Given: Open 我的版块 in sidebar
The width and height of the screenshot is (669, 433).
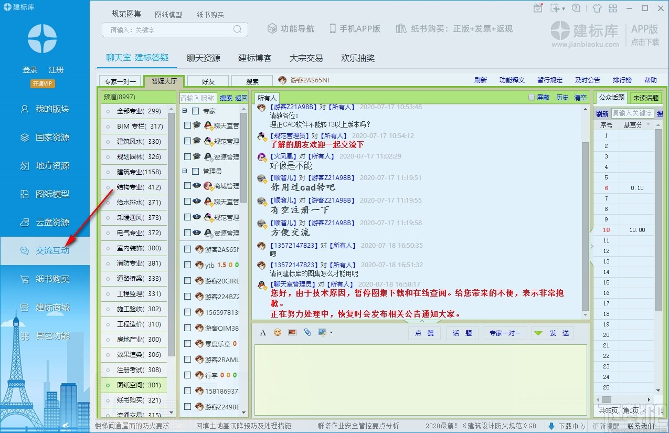Looking at the screenshot, I should [x=45, y=109].
